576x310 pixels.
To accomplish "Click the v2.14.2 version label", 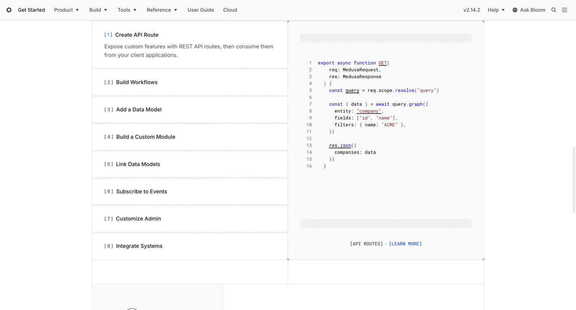I will 472,10.
